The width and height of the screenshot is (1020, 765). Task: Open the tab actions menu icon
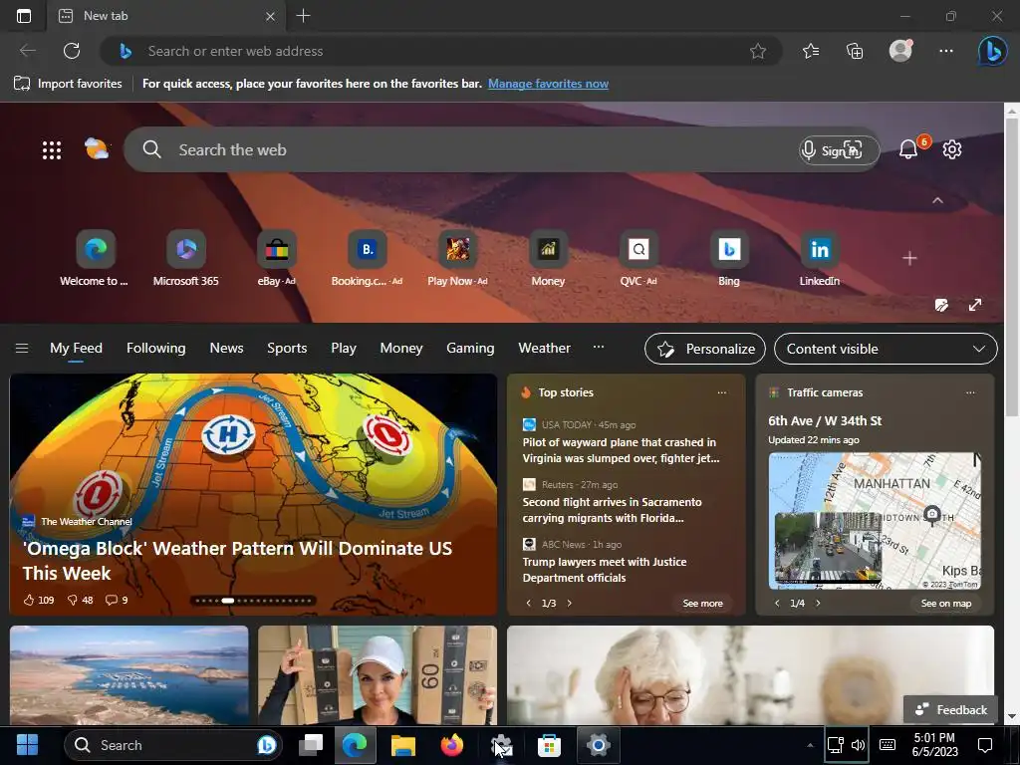24,16
